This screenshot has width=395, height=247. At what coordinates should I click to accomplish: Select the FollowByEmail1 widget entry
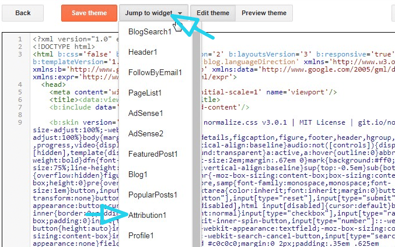pos(155,72)
